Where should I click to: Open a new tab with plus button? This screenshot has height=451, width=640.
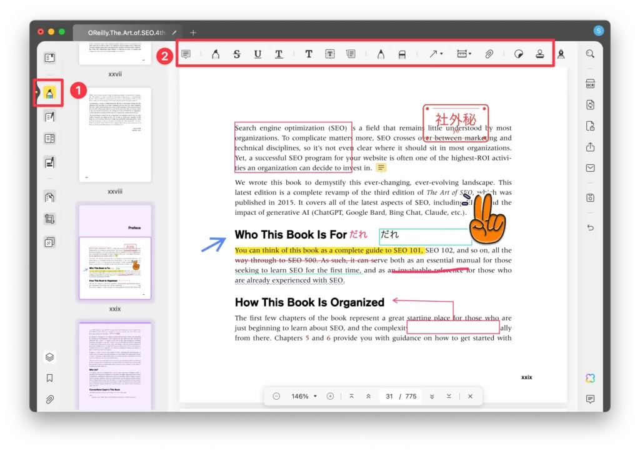(x=193, y=32)
